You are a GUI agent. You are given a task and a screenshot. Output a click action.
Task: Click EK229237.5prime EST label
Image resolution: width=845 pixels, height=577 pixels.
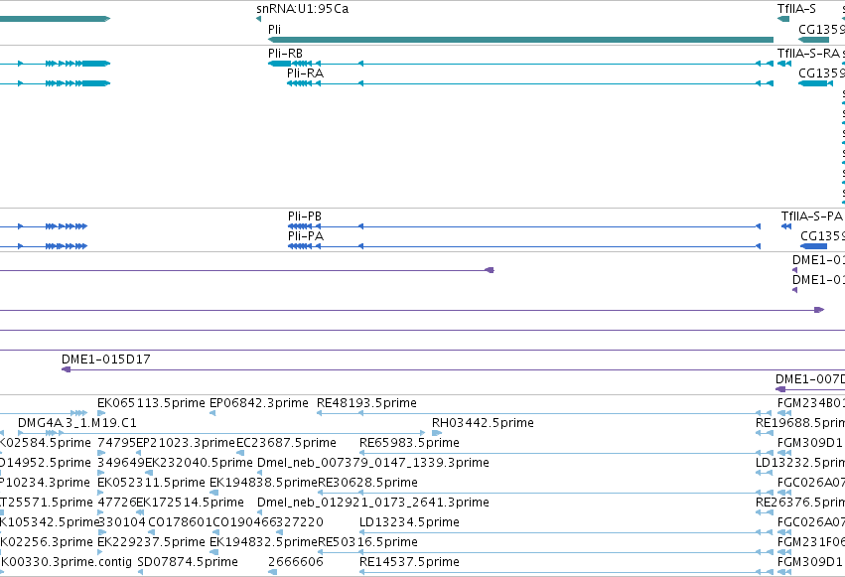pyautogui.click(x=151, y=542)
